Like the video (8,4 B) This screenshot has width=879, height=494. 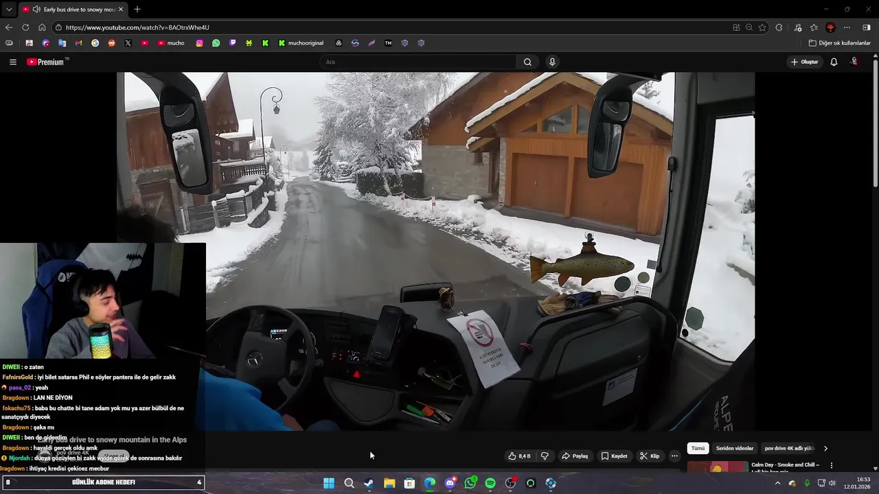[519, 456]
